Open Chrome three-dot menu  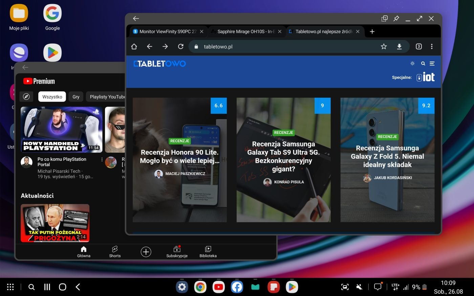coord(432,47)
